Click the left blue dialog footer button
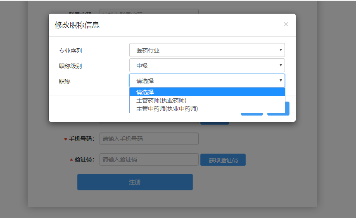Viewport: 356px width, 218px height. click(x=252, y=114)
